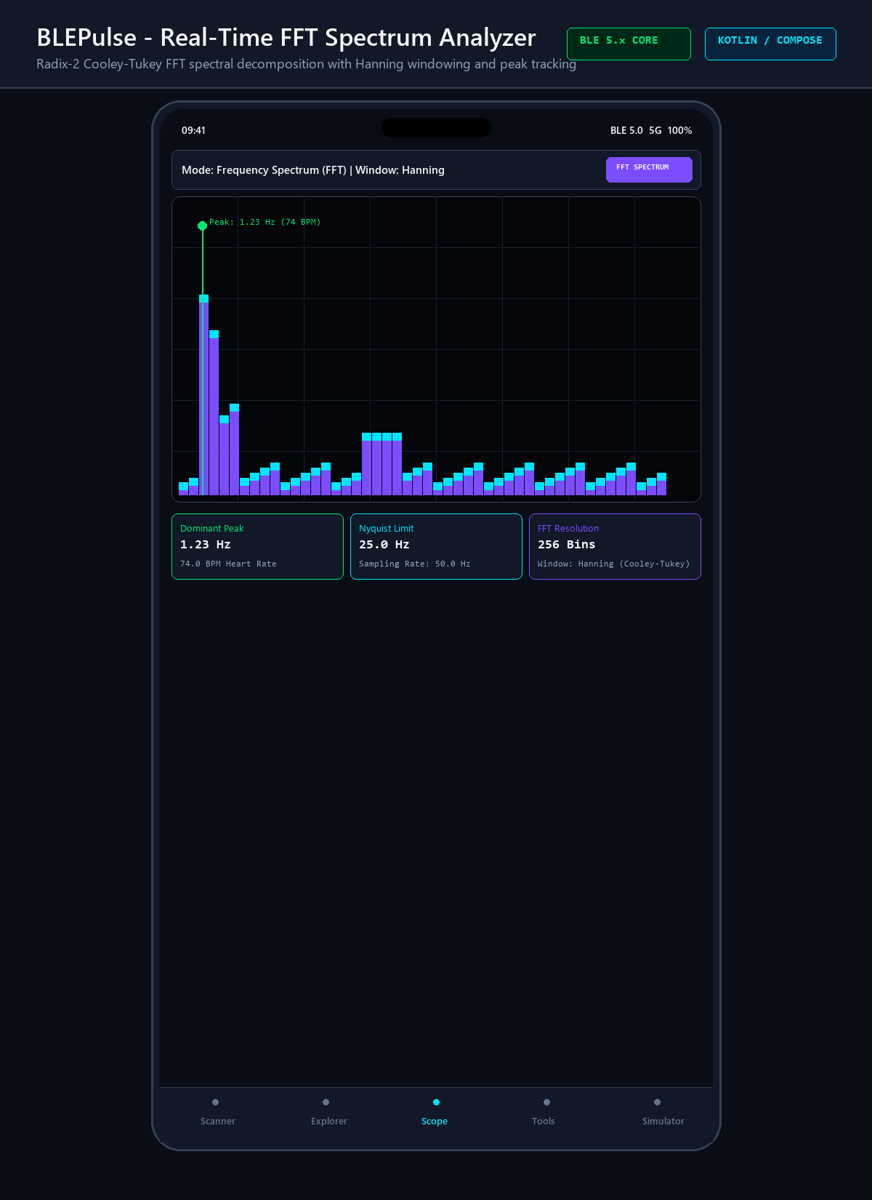Click the 25.0 Hz Nyquist value

384,545
